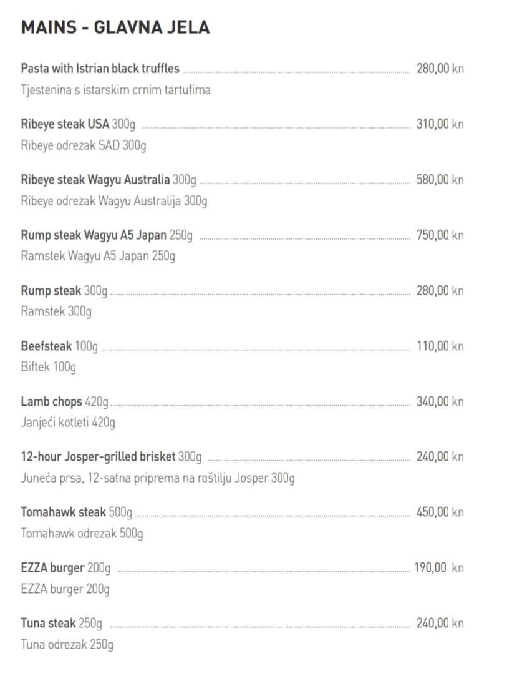The height and width of the screenshot is (696, 507).
Task: Choose Beefsteak 100g item
Action: coord(59,346)
